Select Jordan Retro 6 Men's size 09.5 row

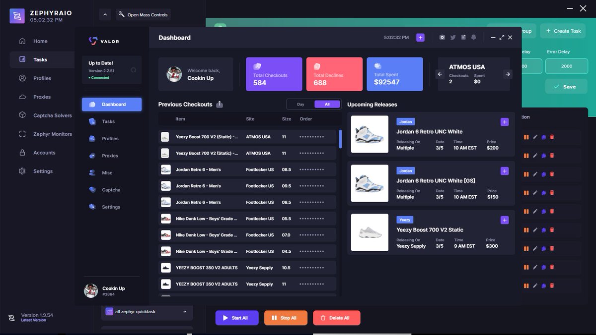tap(247, 186)
